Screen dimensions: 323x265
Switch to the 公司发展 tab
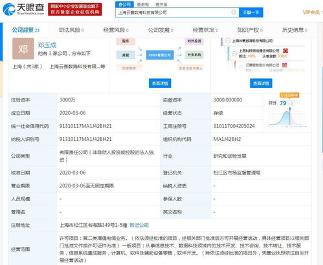click(x=161, y=30)
